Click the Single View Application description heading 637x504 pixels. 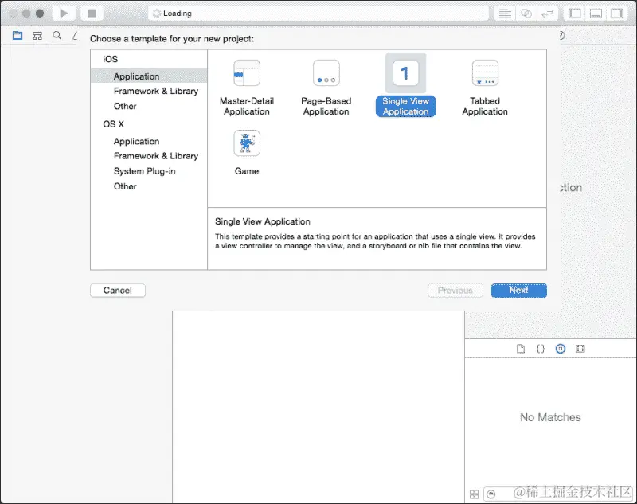263,221
